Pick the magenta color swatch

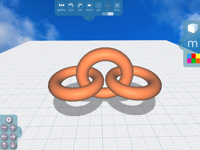[189, 61]
